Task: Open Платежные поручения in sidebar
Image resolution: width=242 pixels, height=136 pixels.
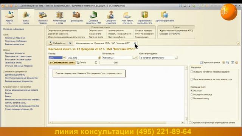Action: 15,38
